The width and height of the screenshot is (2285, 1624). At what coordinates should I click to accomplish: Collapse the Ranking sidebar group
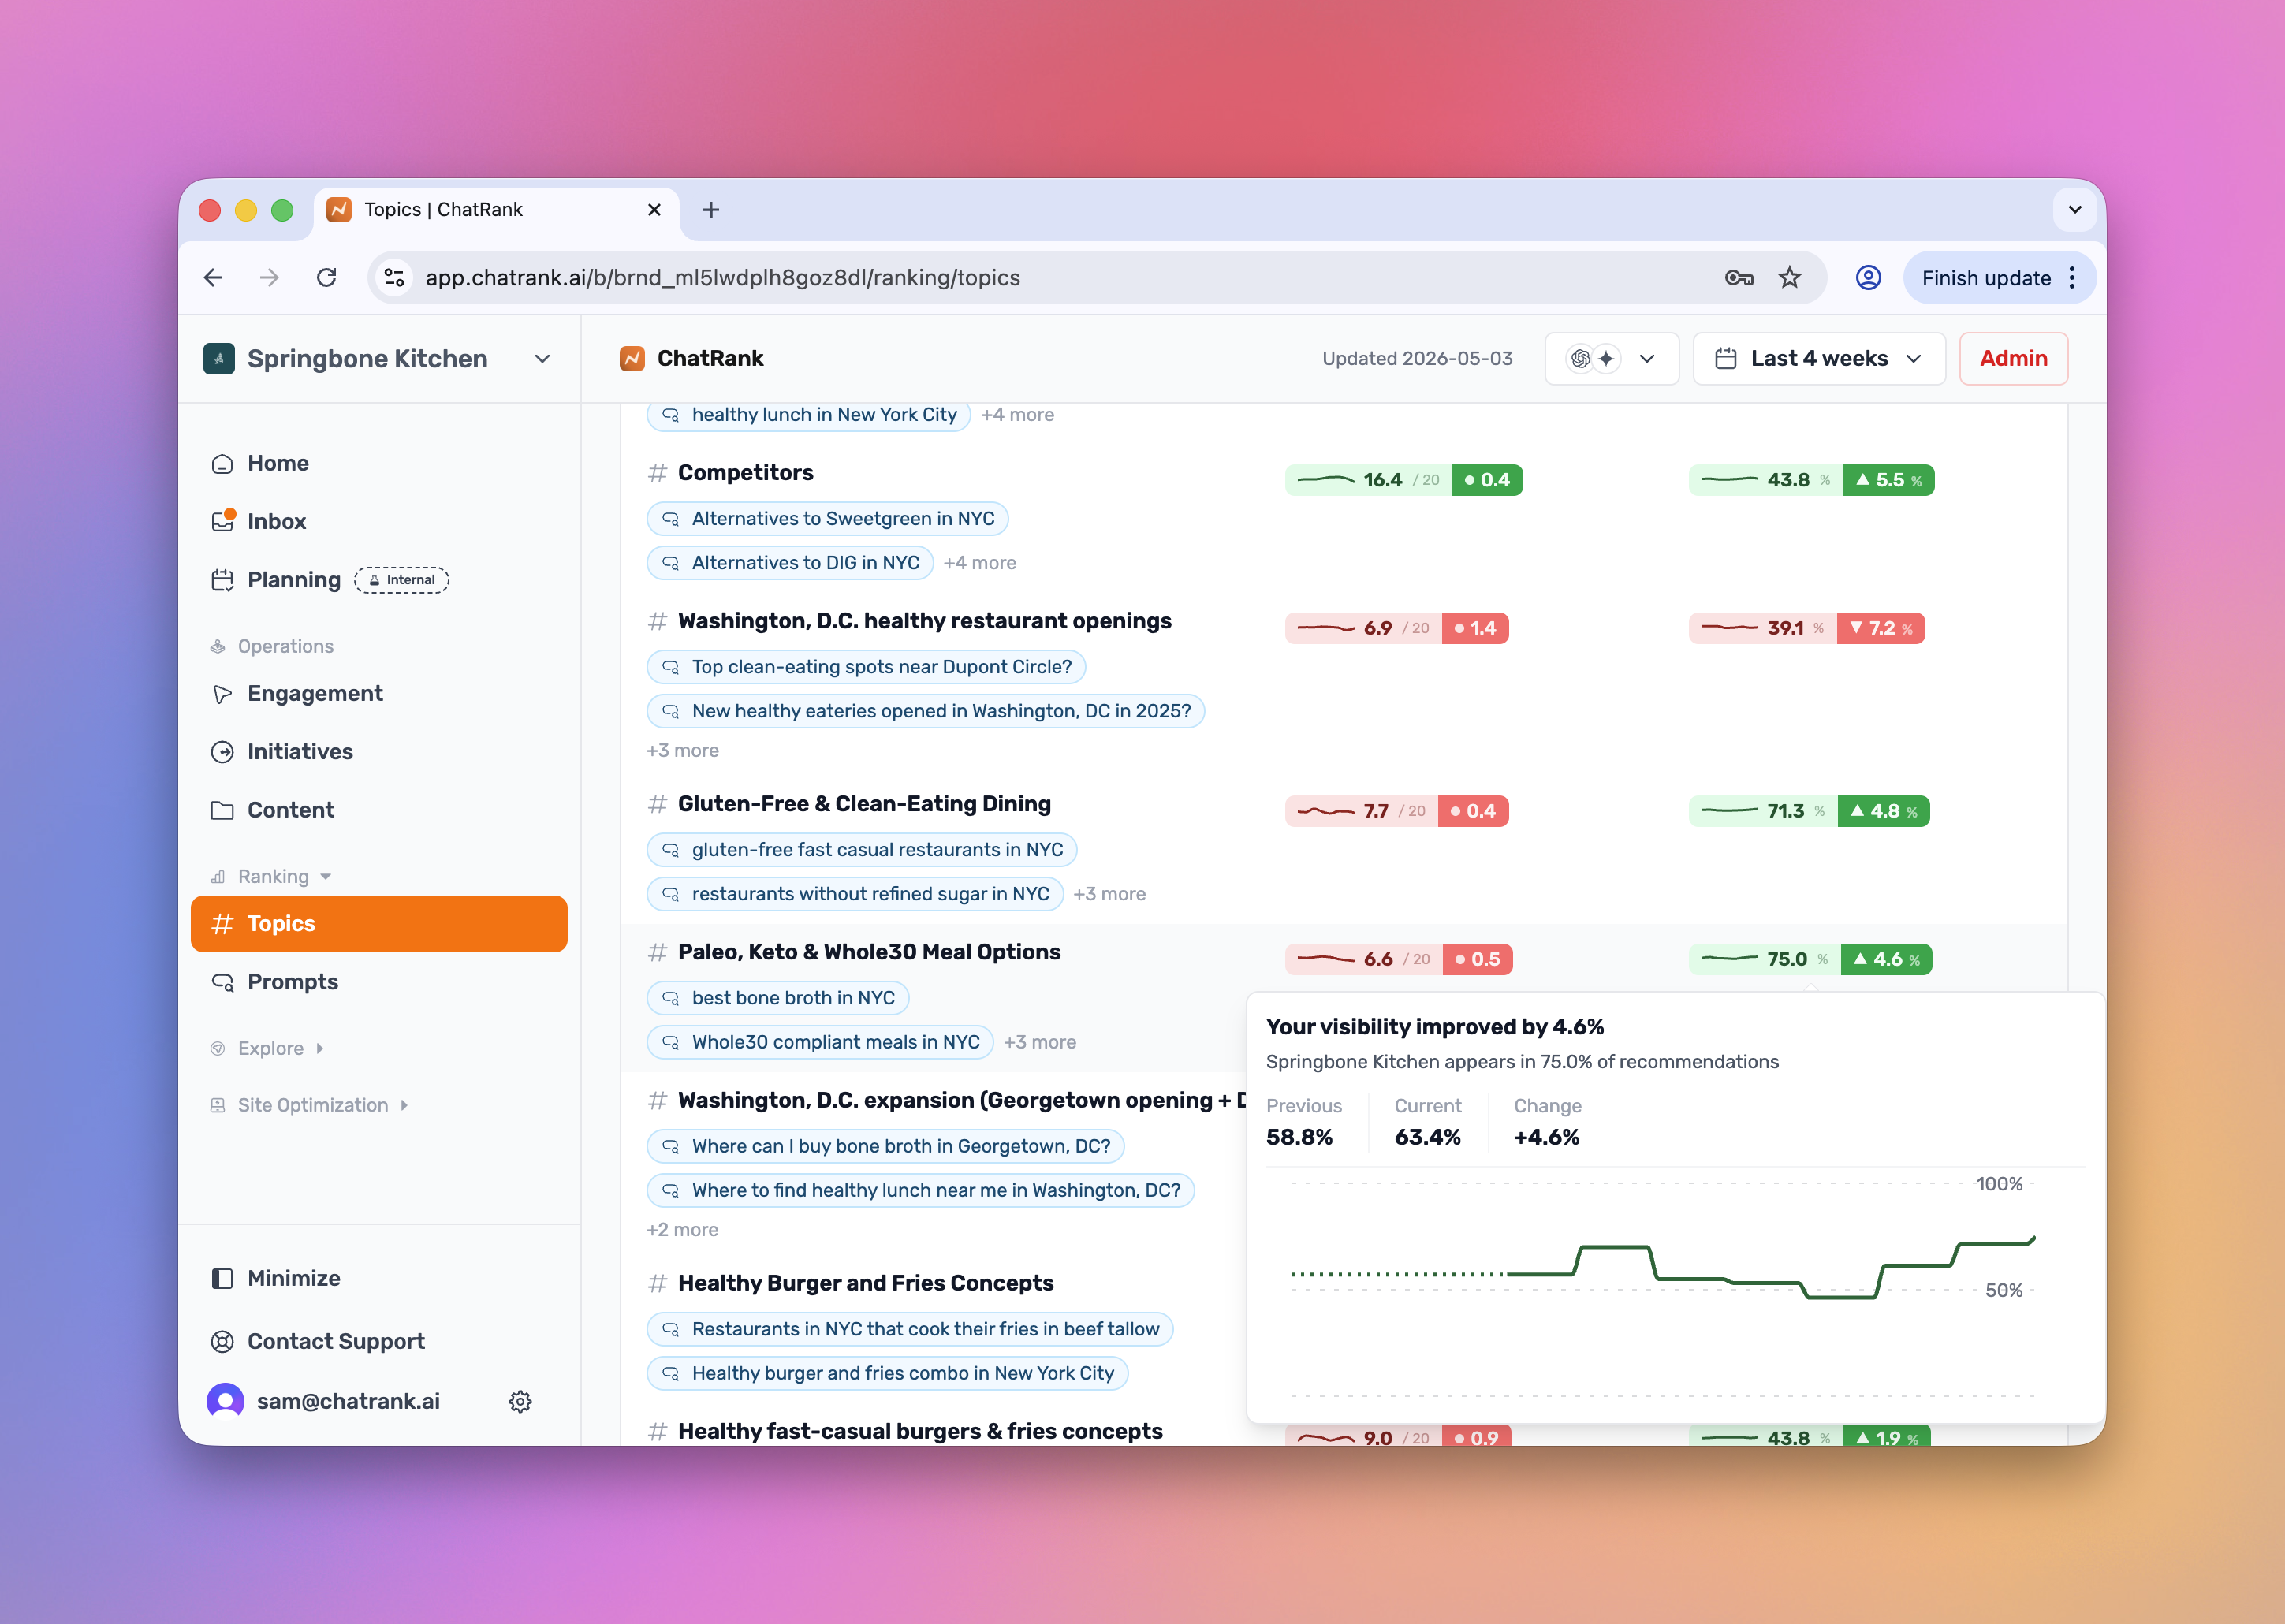coord(271,876)
